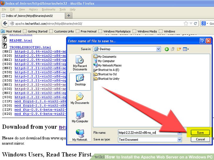Open the README.html link
This screenshot has width=214, height=160.
click(x=21, y=40)
